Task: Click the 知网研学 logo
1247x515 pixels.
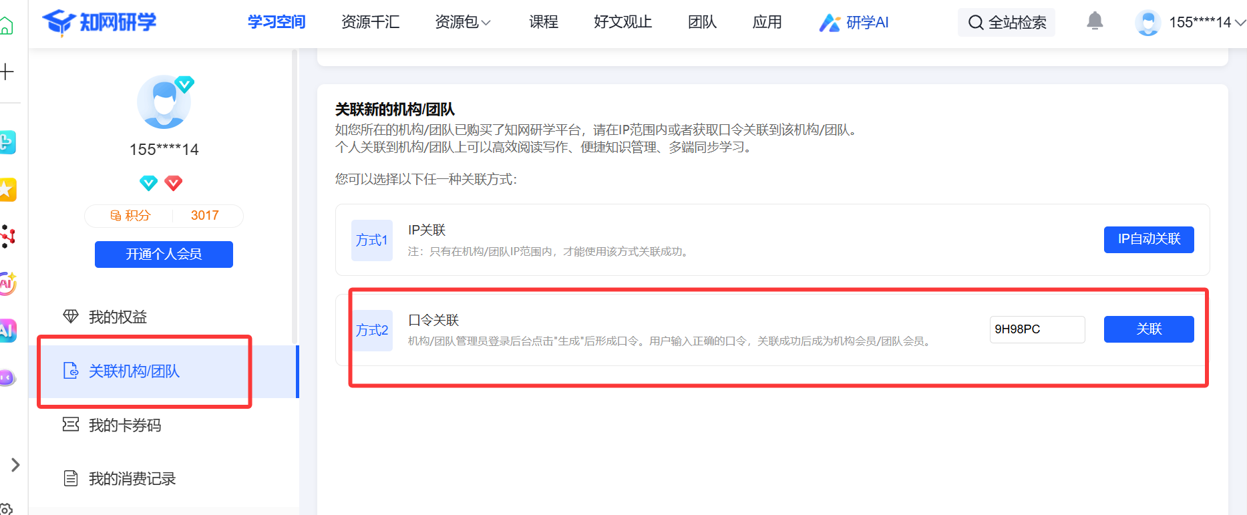Action: click(x=99, y=22)
